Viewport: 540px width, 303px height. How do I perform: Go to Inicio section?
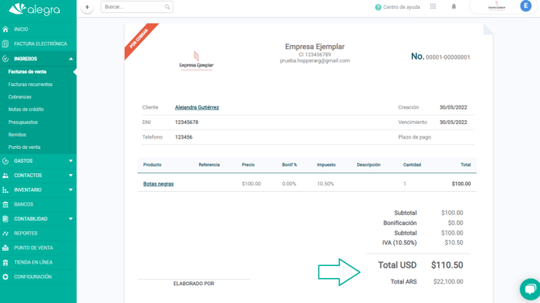pyautogui.click(x=21, y=29)
